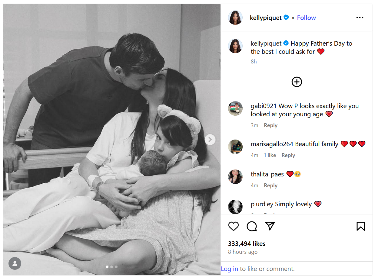Open comments via the speech bubble icon
The width and height of the screenshot is (375, 277).
(x=252, y=226)
